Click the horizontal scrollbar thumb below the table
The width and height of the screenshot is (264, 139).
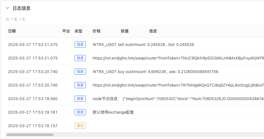click(30, 135)
